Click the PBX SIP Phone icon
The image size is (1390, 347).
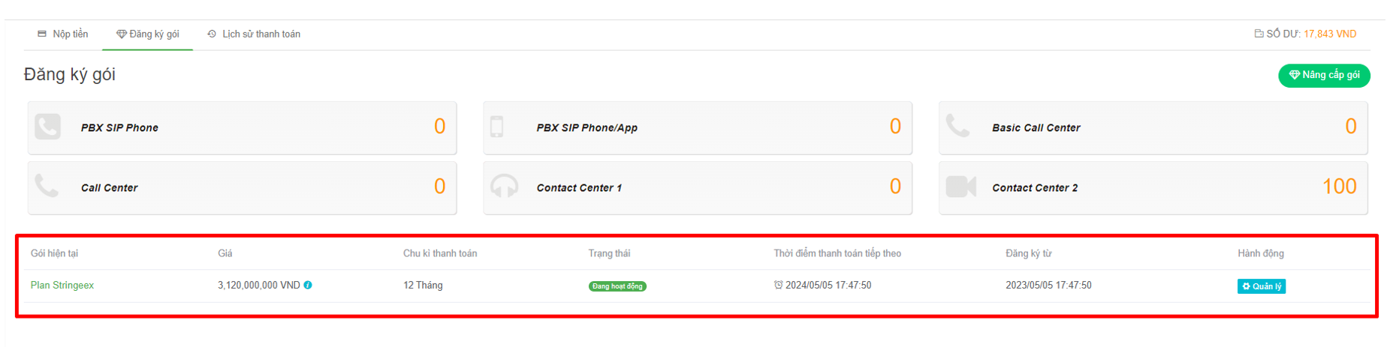click(x=47, y=127)
